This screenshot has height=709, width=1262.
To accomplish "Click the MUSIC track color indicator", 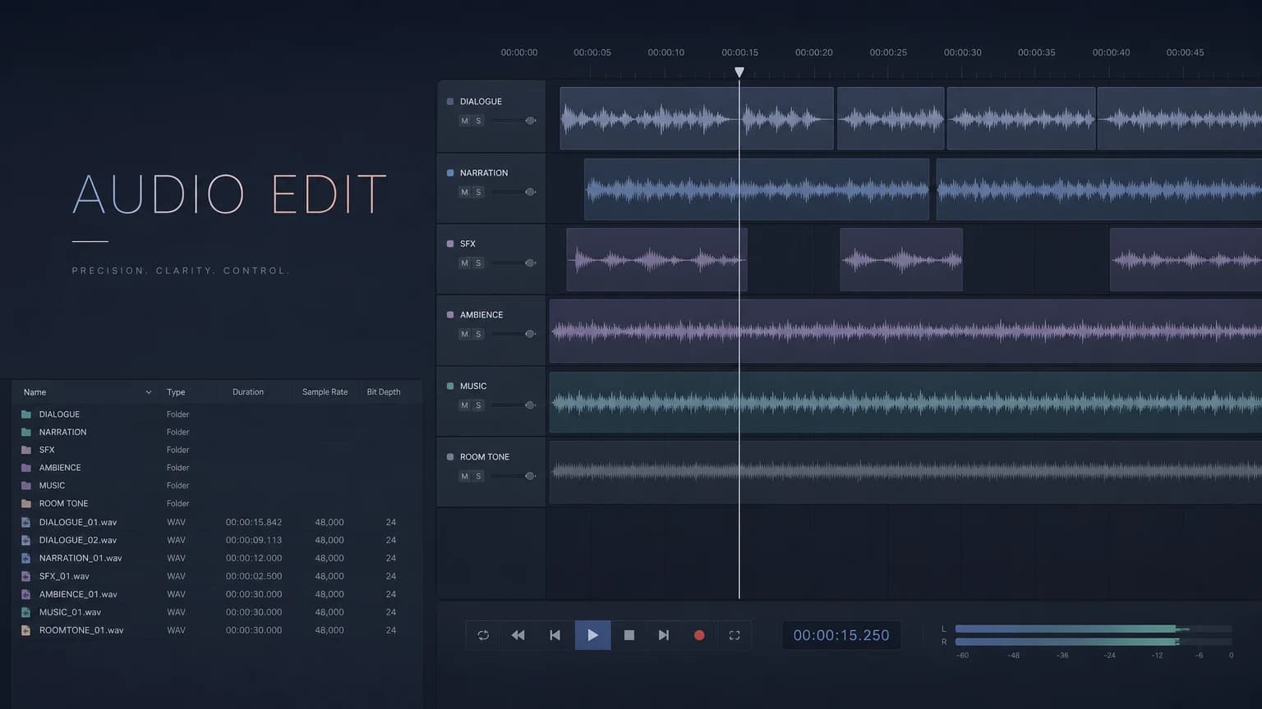I will click(450, 386).
